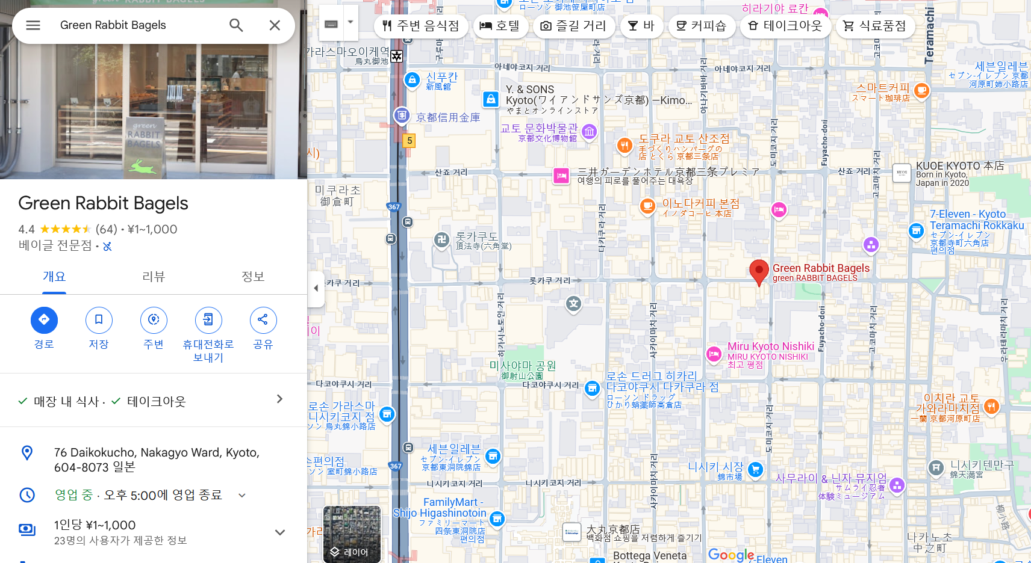The height and width of the screenshot is (563, 1031).
Task: Open the hamburger menu in search bar
Action: (33, 25)
